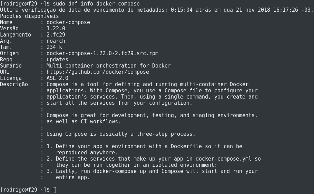Click the version value 1.22.0
The width and height of the screenshot is (314, 194).
click(56, 29)
